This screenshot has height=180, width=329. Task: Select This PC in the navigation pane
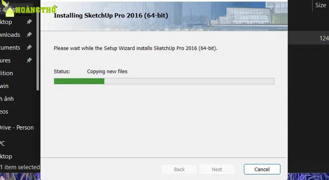point(3,143)
